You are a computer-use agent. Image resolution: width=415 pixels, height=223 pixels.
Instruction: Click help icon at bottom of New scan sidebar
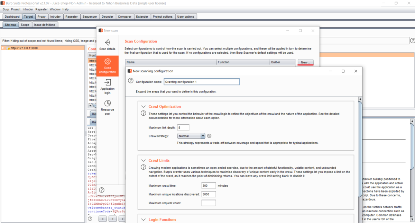tap(102, 190)
